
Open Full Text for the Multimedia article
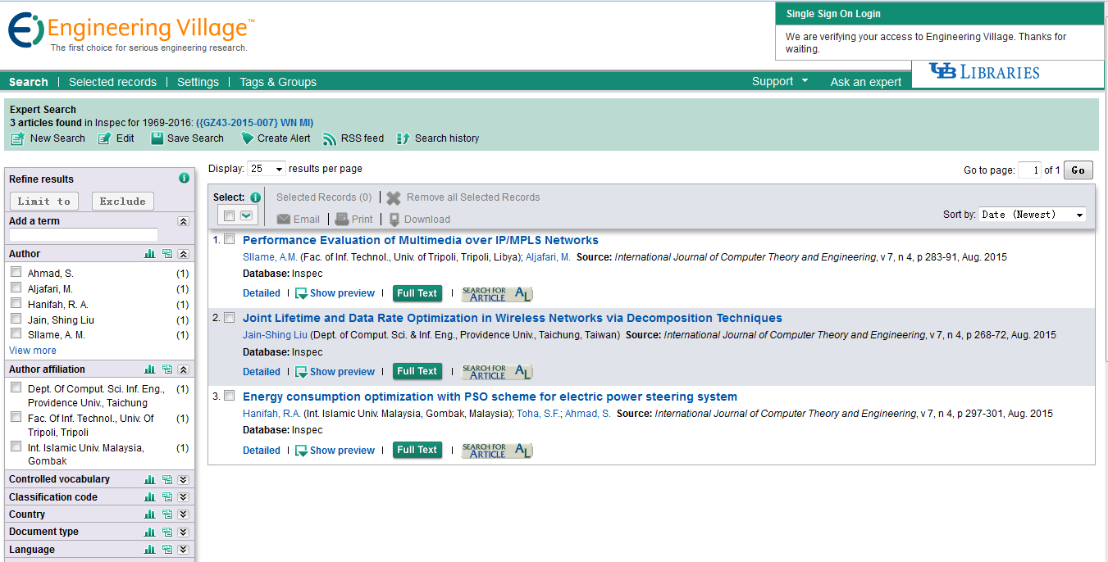417,293
